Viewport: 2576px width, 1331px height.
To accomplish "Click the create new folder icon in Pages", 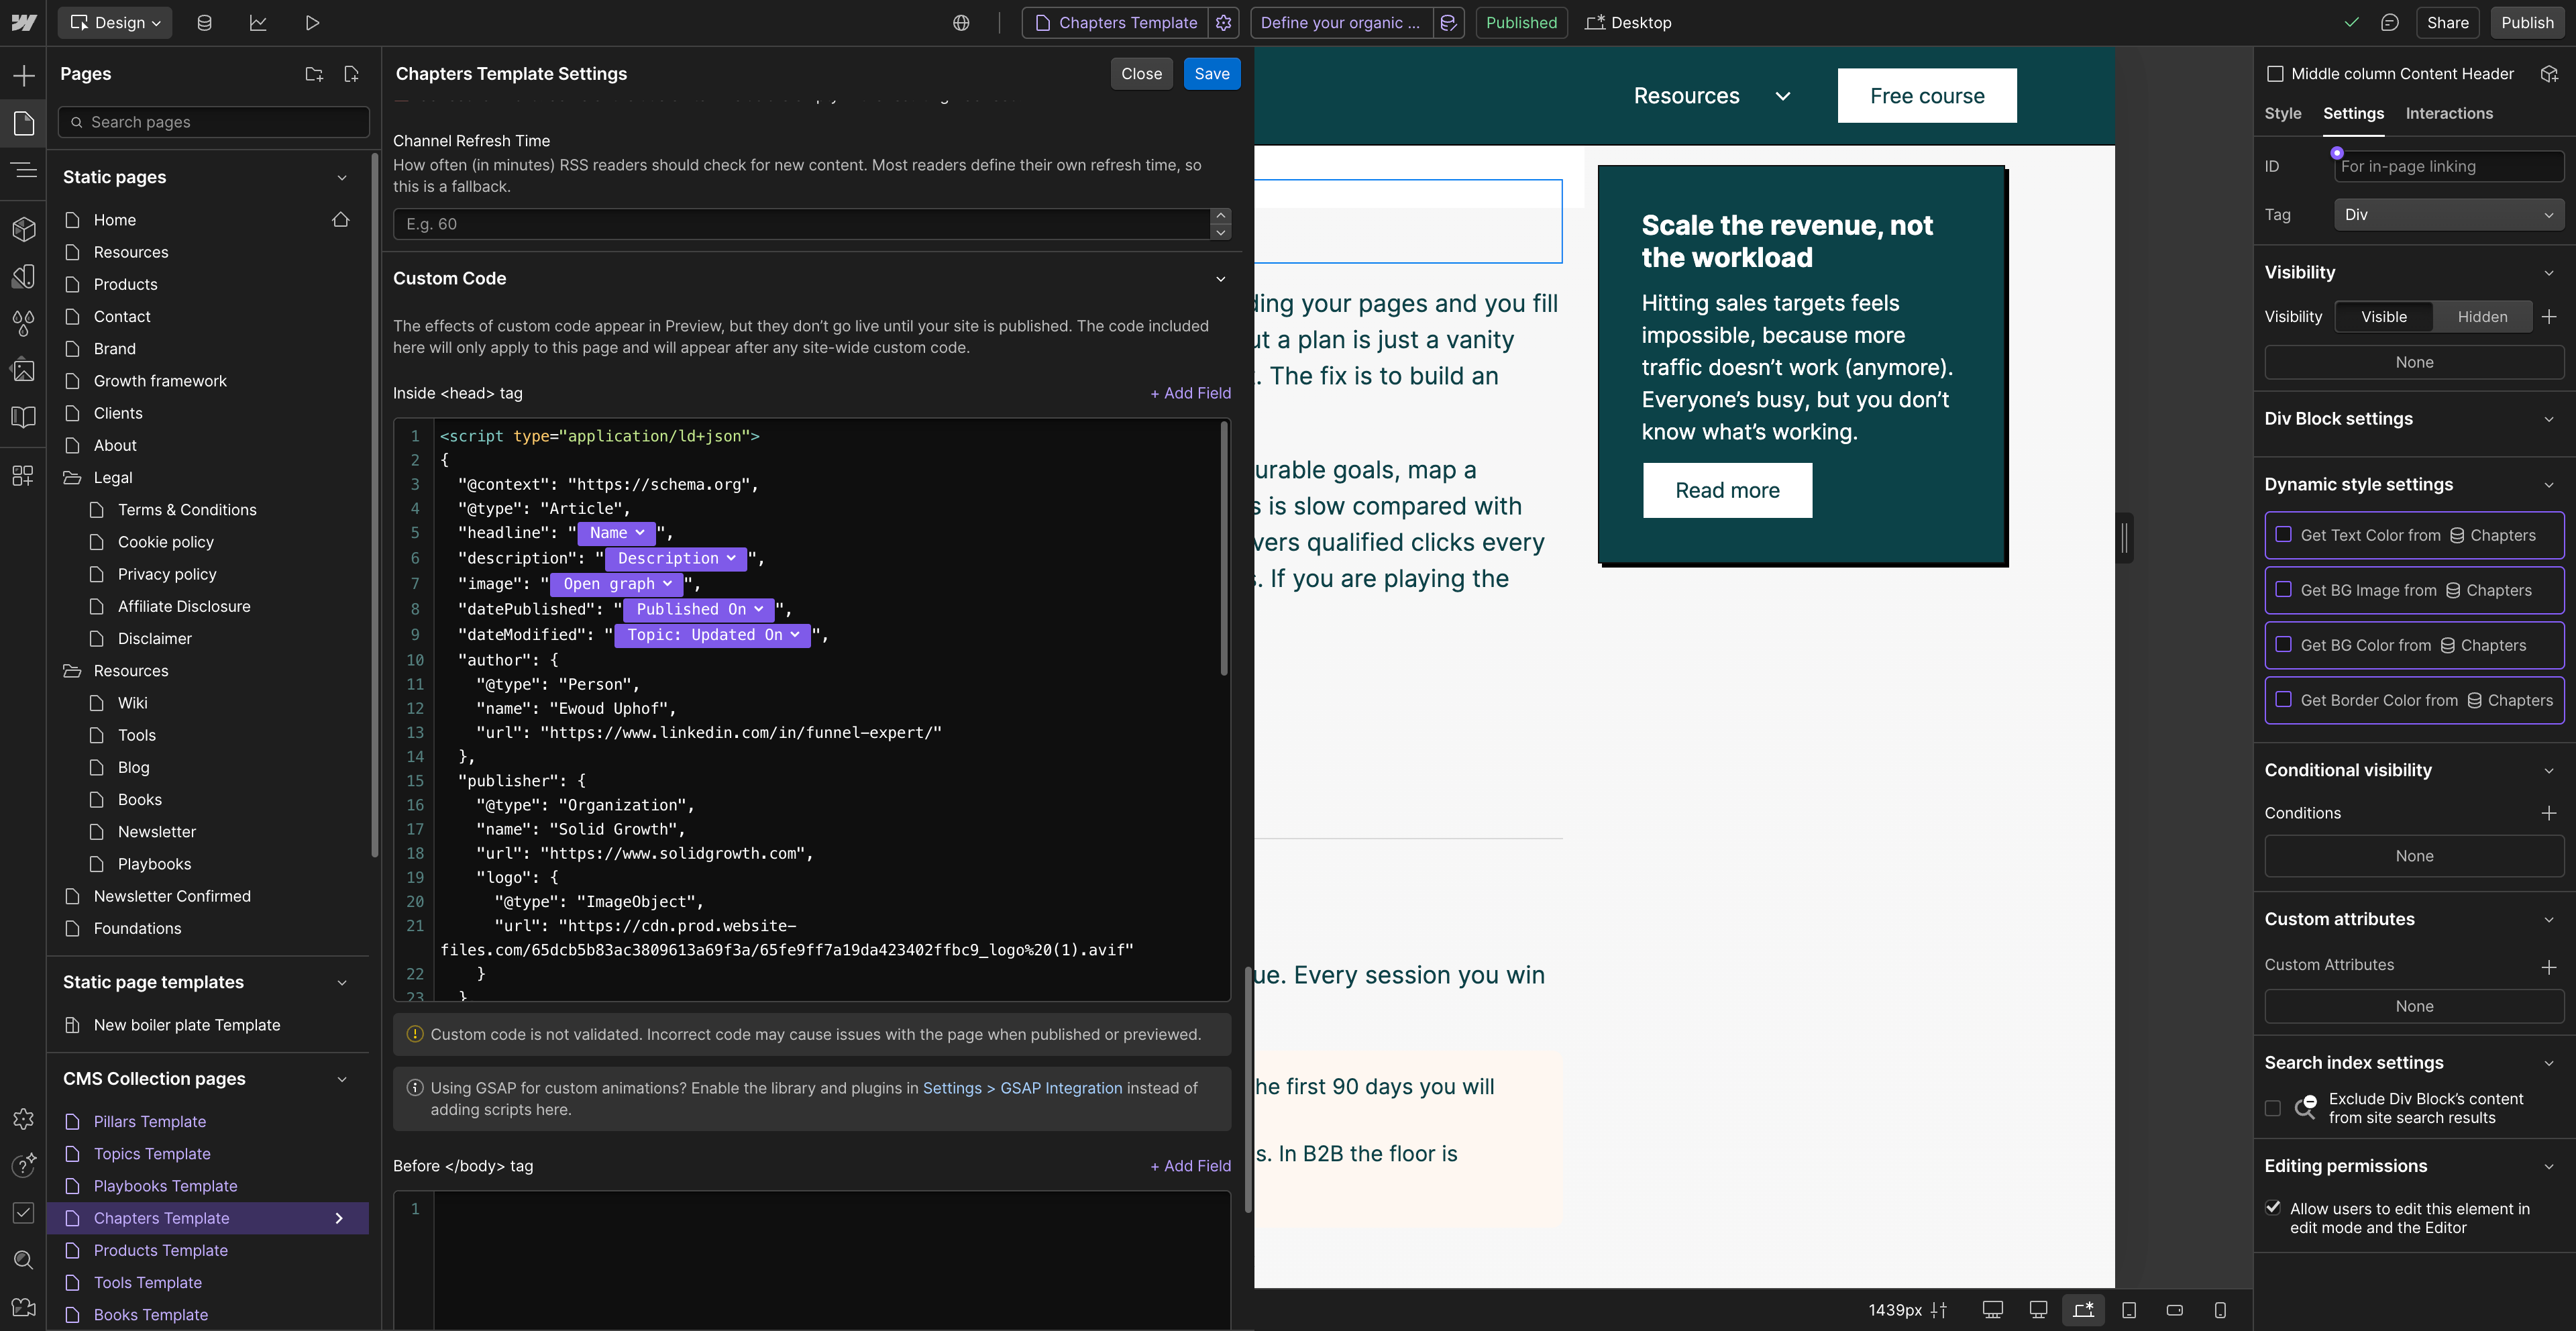I will [314, 74].
